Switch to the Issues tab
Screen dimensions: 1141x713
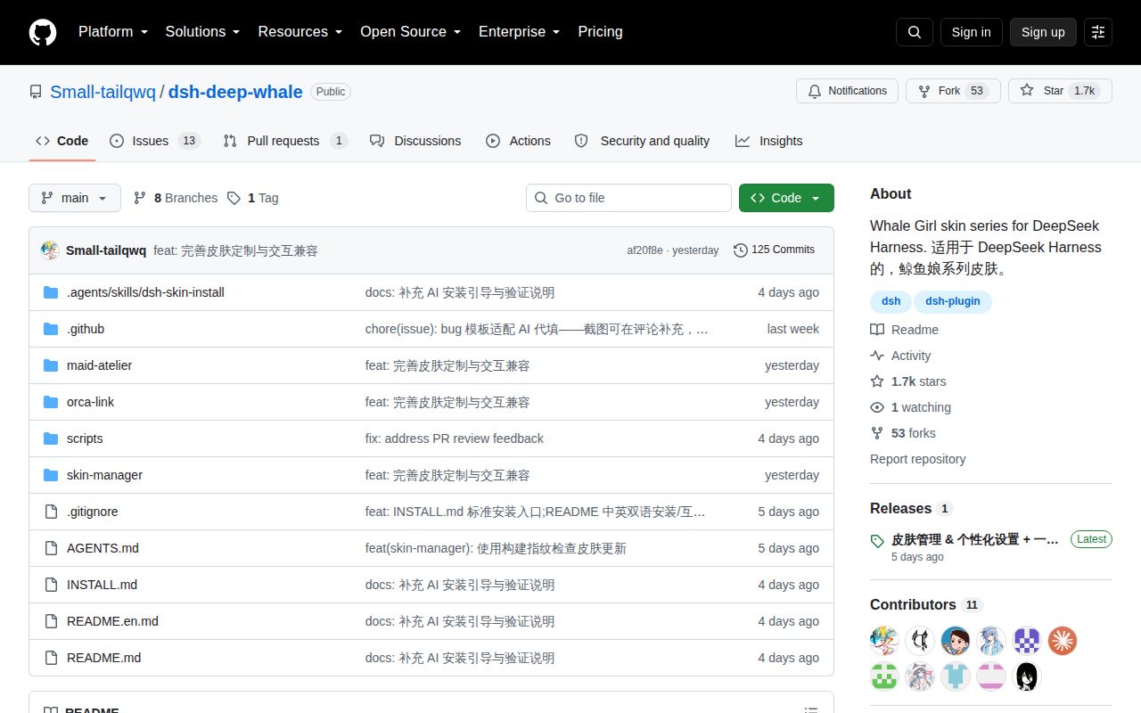[154, 141]
